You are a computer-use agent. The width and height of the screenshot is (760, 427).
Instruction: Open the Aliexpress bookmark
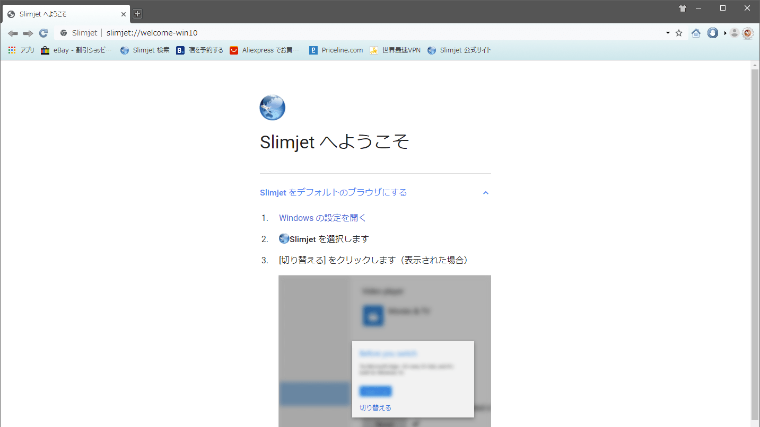click(265, 50)
